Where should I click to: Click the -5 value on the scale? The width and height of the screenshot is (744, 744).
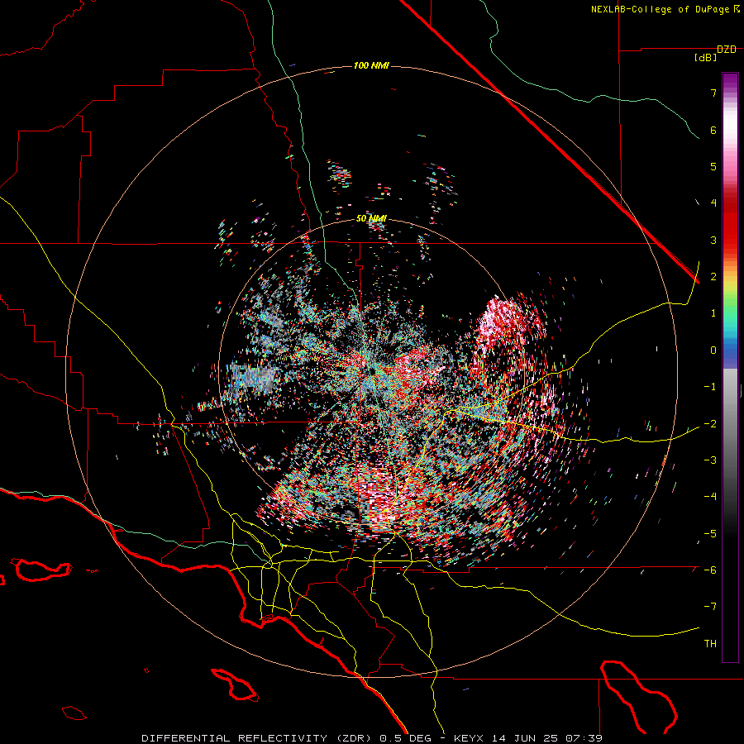[710, 534]
